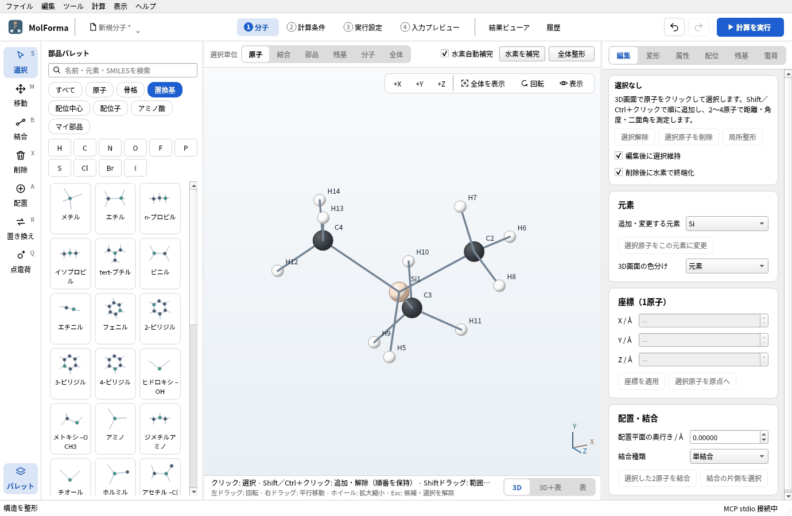This screenshot has width=792, height=516.
Task: Choose the 点電荷 (point charge) tool
Action: pos(21,261)
